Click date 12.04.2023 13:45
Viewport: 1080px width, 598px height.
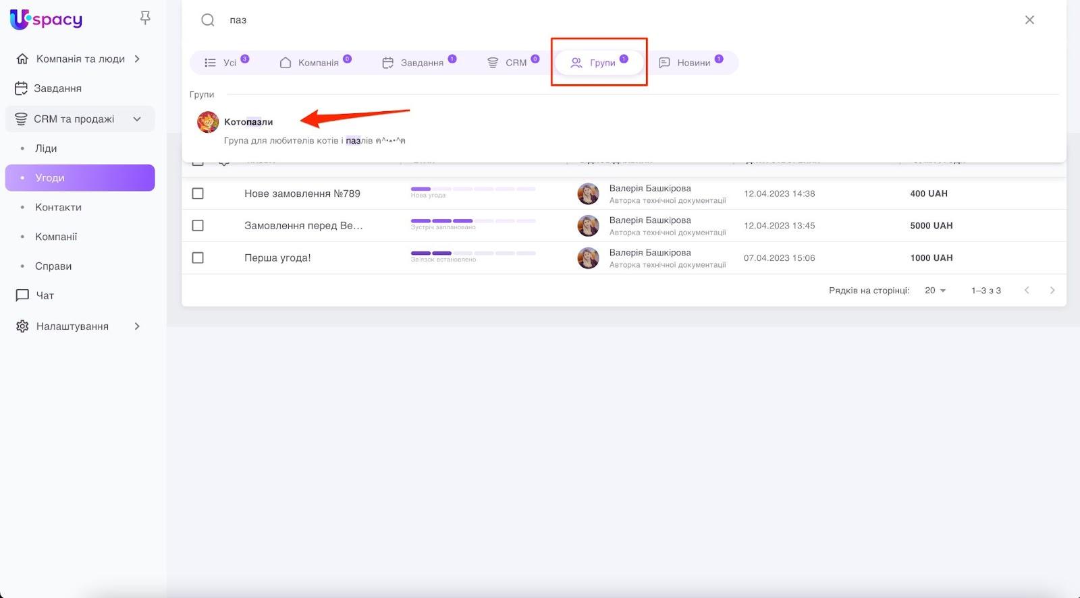780,226
